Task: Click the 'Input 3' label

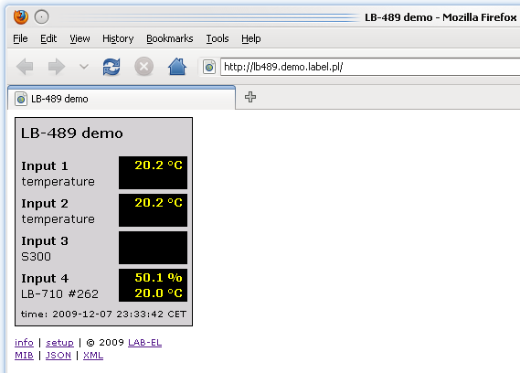Action: click(45, 241)
